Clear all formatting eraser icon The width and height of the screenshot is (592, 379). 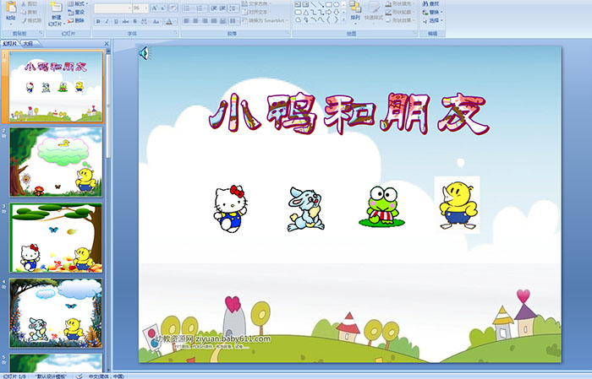(x=173, y=8)
